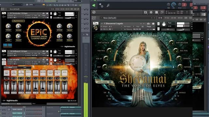Open the info icon for 01 Terminator 135 bpm
Image resolution: width=209 pixels, height=117 pixels.
(47, 13)
